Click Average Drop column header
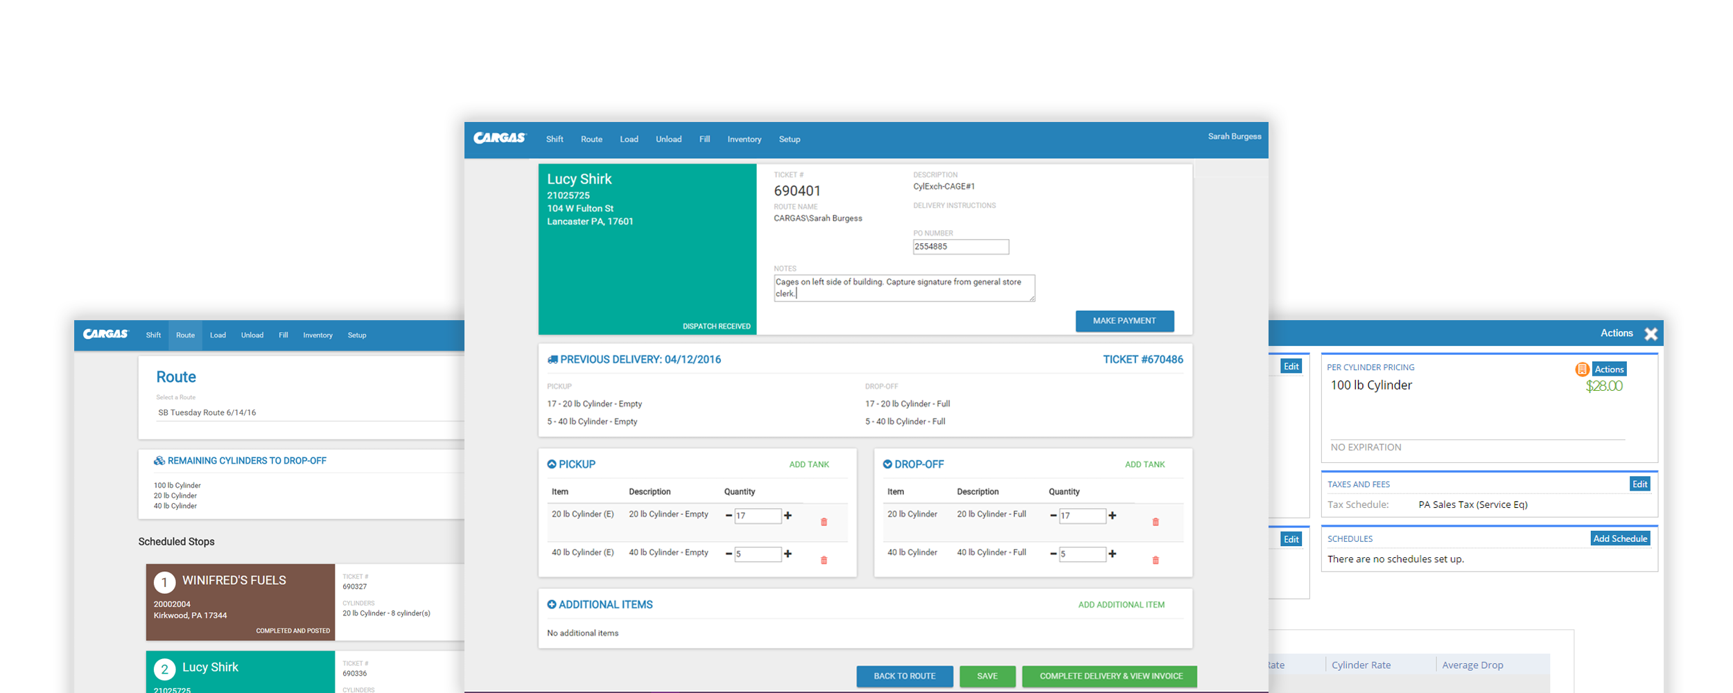1733x693 pixels. [1472, 665]
